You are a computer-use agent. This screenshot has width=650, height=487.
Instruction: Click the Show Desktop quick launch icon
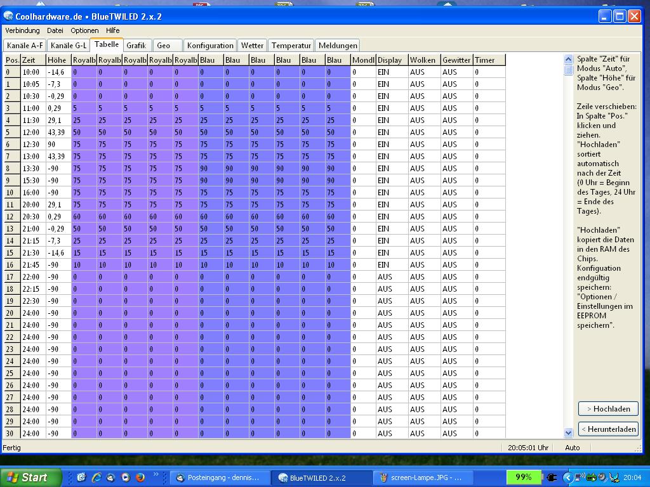pos(81,477)
